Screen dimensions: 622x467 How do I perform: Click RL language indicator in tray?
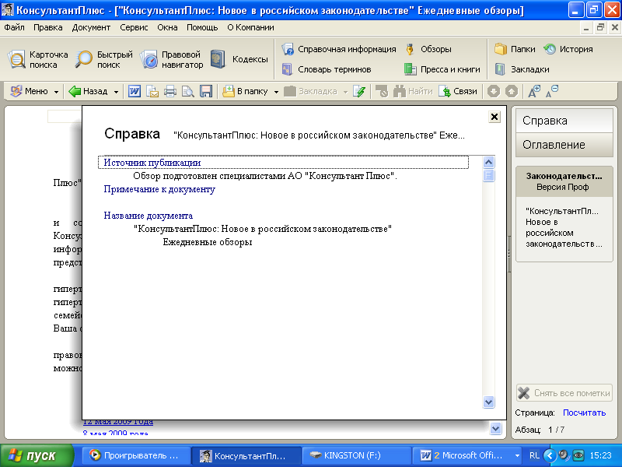tap(534, 456)
